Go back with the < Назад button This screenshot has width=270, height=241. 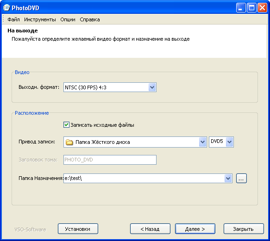pyautogui.click(x=150, y=229)
